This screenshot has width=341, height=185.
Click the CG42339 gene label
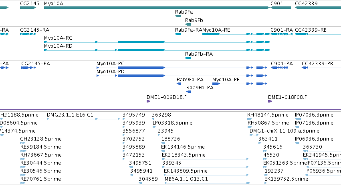(x=306, y=4)
